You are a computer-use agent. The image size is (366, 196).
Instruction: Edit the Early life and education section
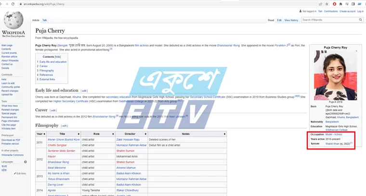click(x=84, y=91)
